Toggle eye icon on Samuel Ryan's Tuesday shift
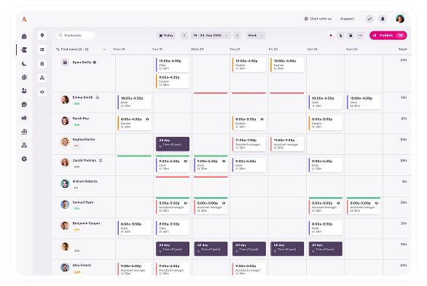Screen dimensions: 427x286 (186, 203)
